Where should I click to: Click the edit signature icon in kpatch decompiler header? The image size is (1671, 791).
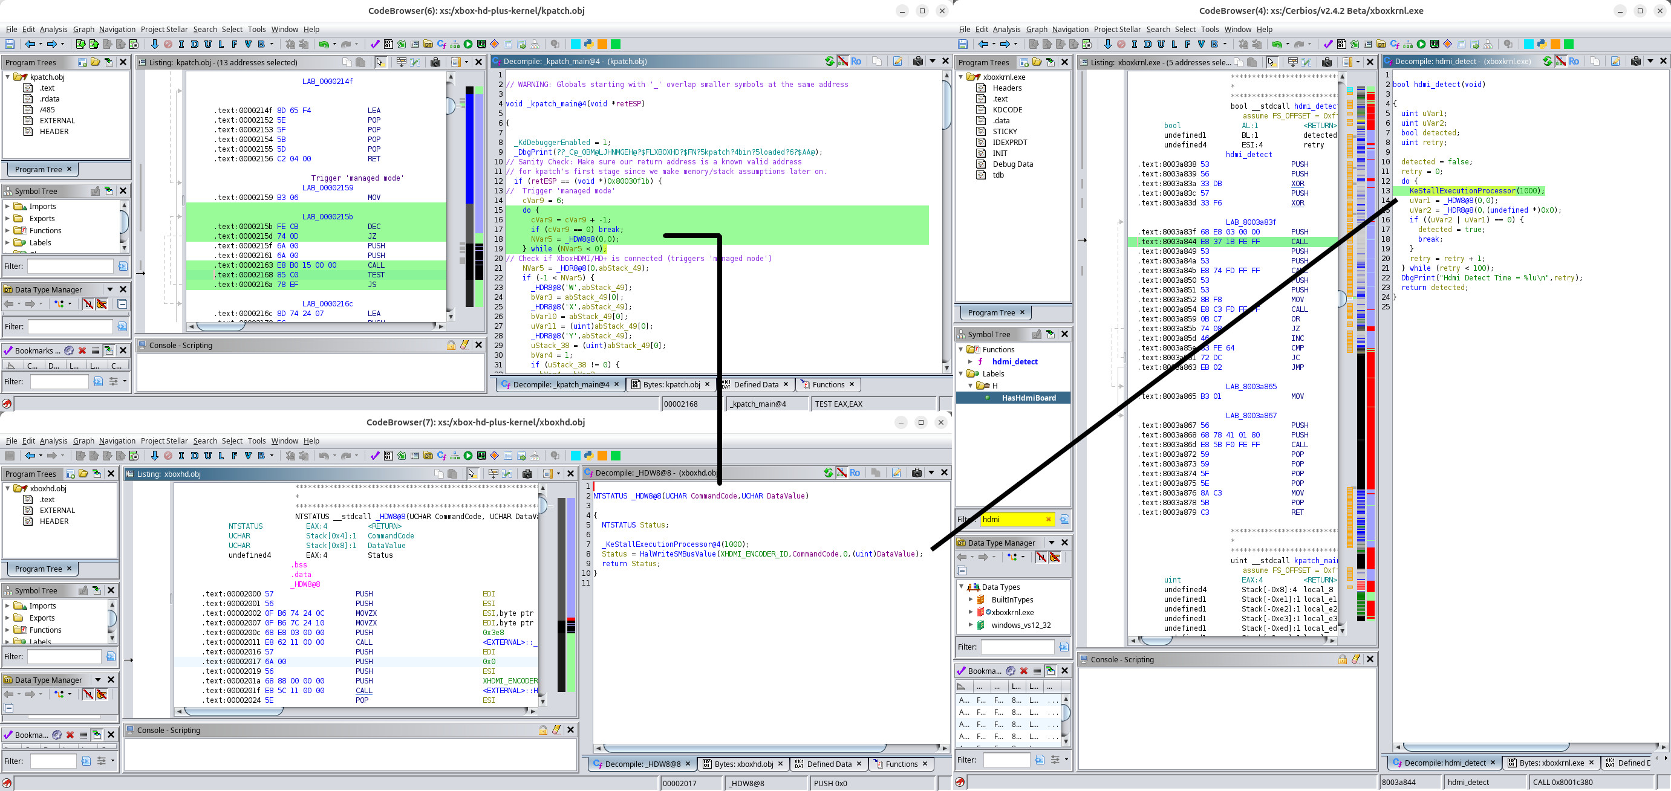(897, 61)
